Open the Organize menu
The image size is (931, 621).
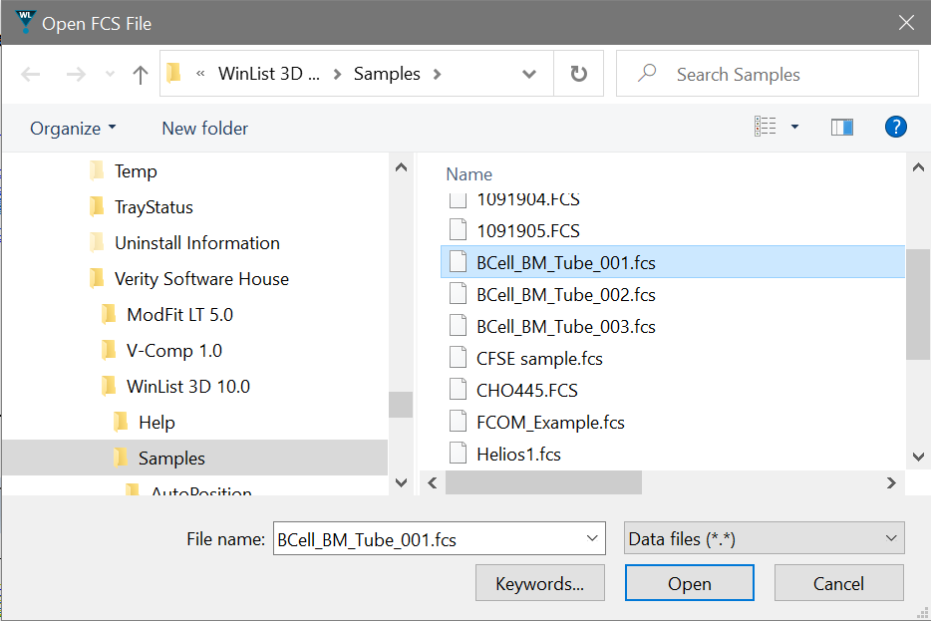pos(73,128)
